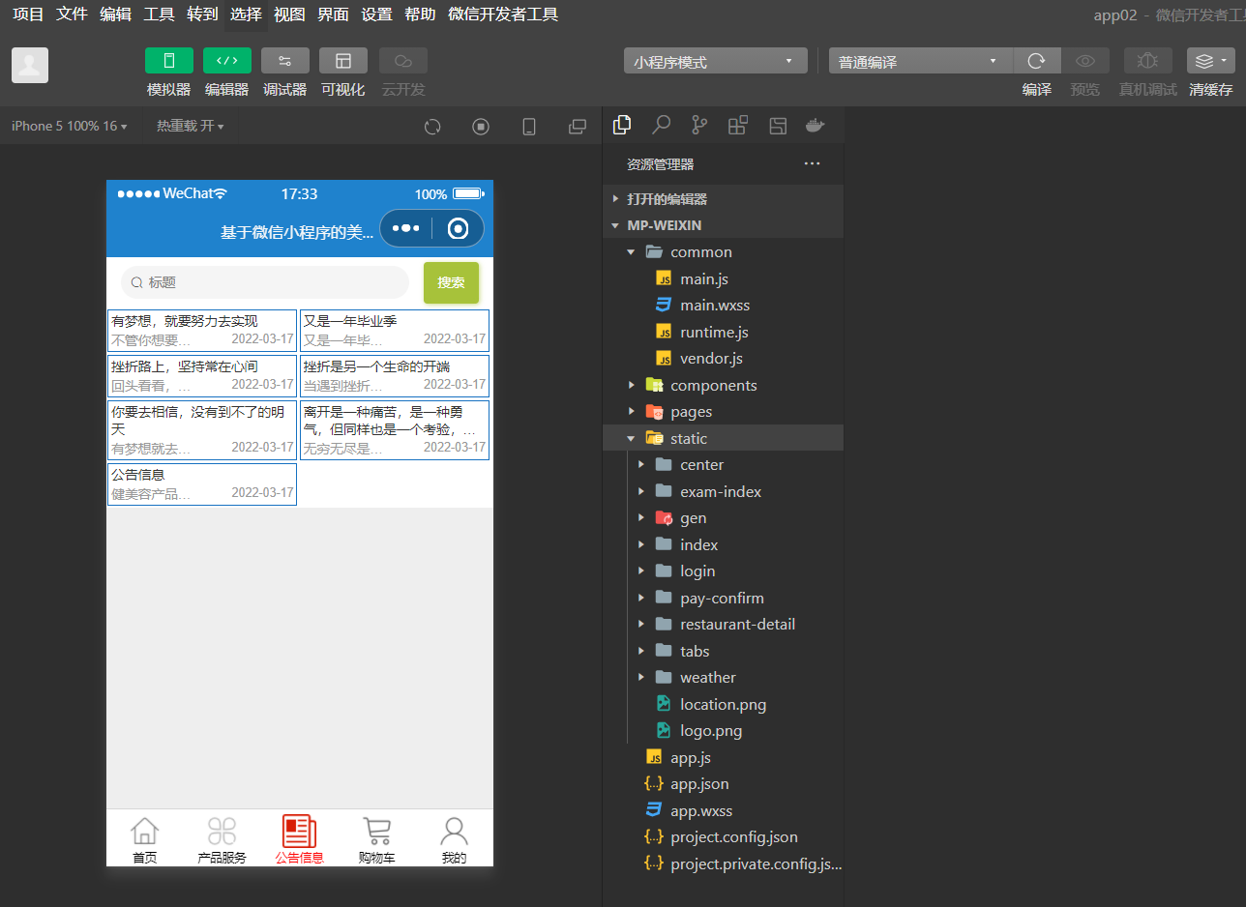Image resolution: width=1246 pixels, height=907 pixels.
Task: Open the normal compile dropdown
Action: point(921,61)
